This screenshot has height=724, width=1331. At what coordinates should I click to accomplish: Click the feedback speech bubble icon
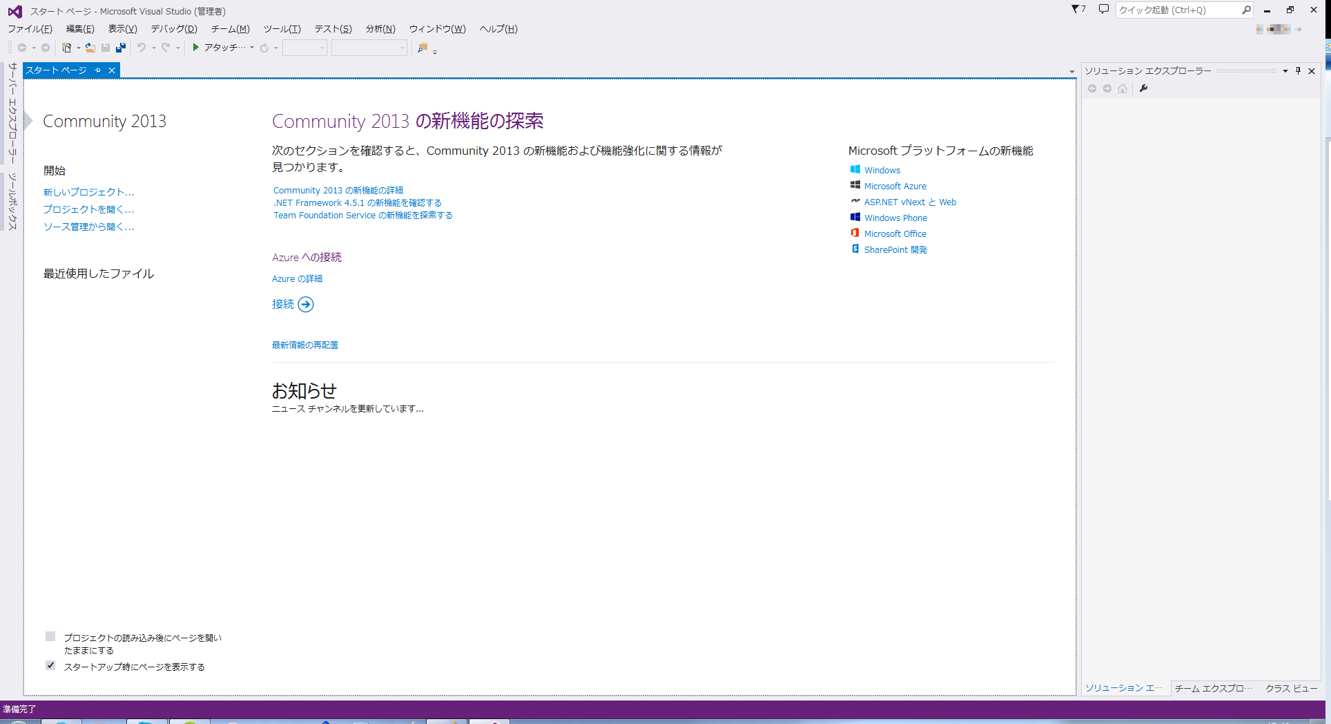[x=1103, y=9]
